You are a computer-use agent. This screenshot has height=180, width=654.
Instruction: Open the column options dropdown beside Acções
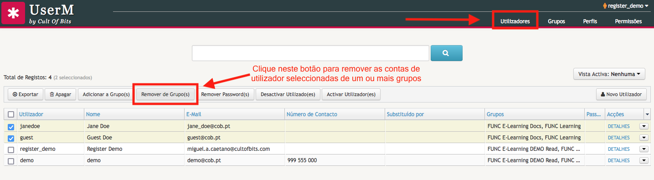point(647,114)
